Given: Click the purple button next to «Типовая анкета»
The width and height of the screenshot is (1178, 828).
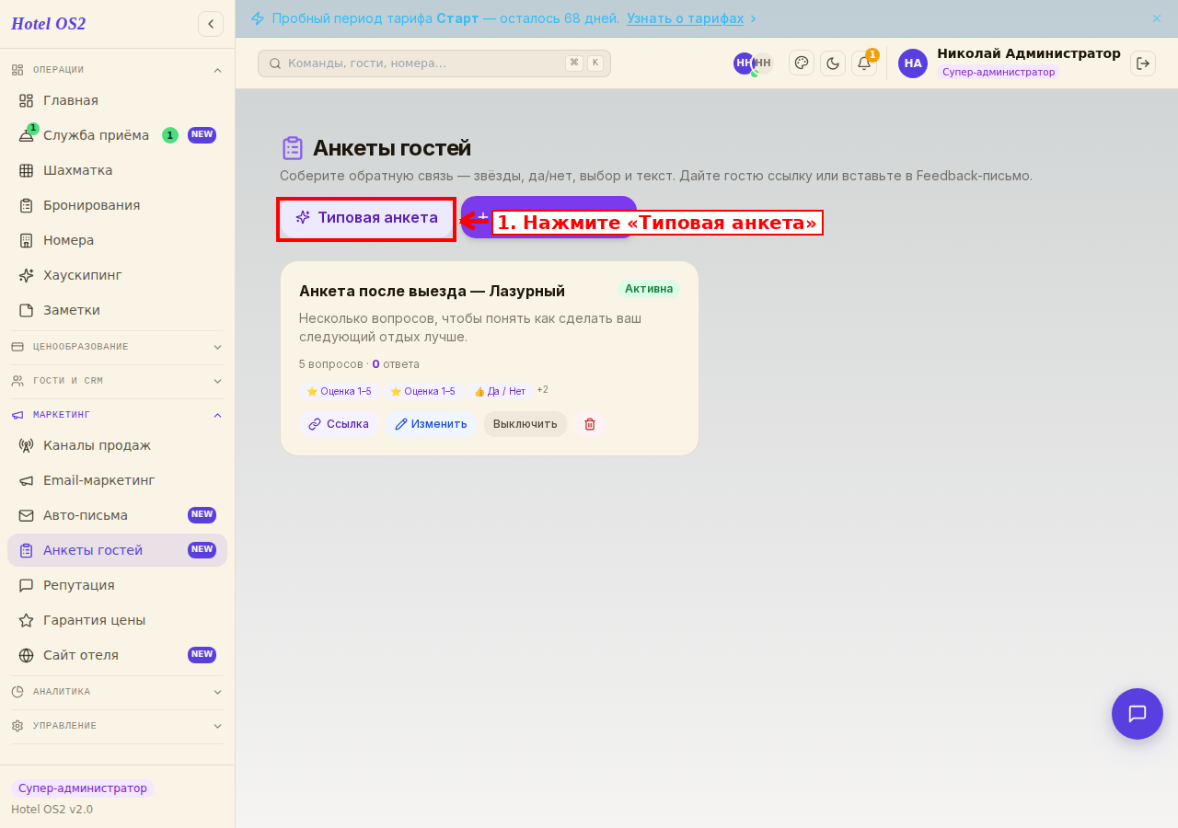Looking at the screenshot, I should 549,217.
